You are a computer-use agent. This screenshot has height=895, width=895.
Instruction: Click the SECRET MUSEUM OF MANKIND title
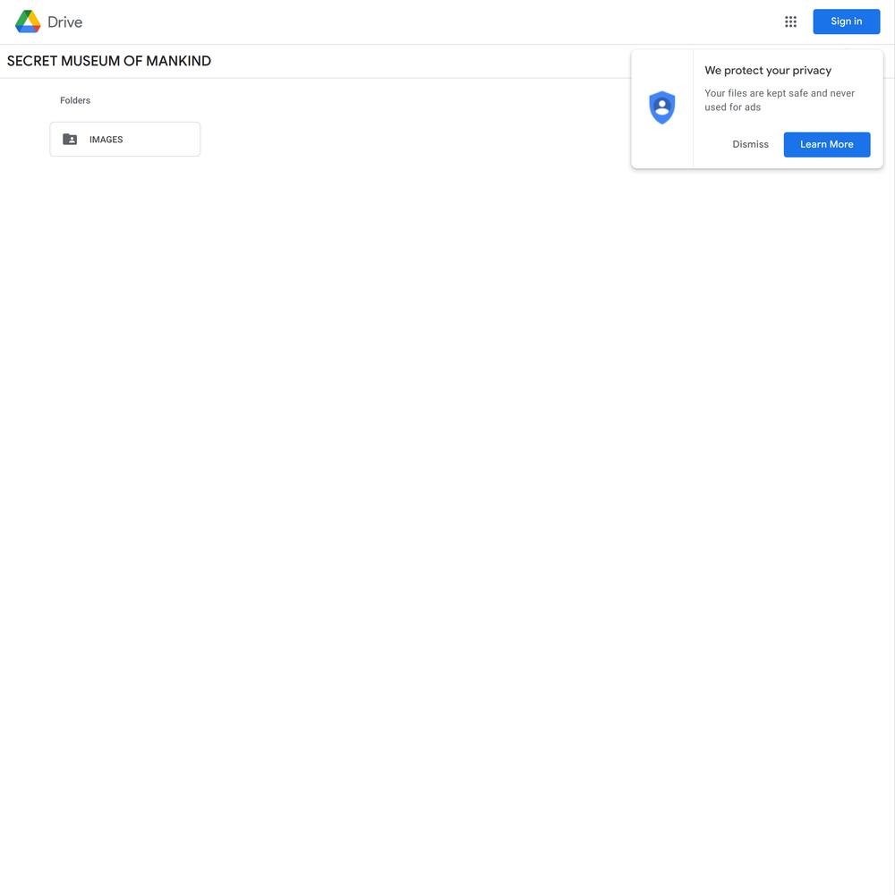click(109, 61)
